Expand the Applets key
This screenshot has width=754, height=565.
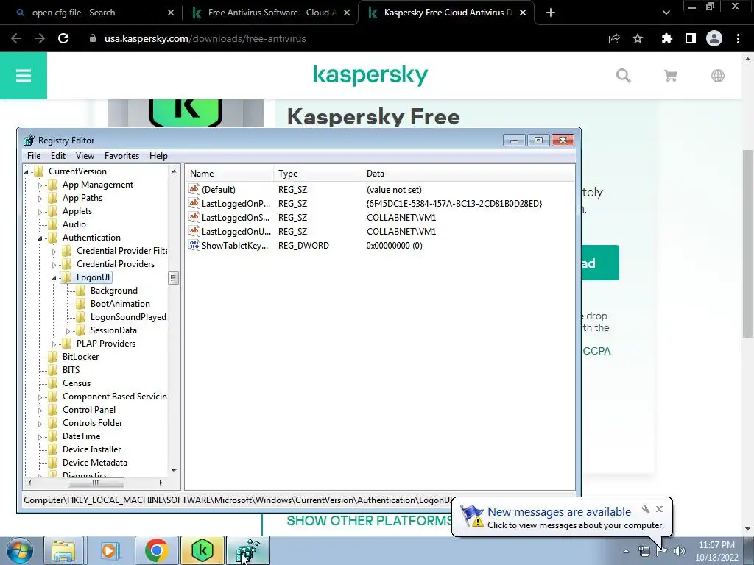click(40, 211)
